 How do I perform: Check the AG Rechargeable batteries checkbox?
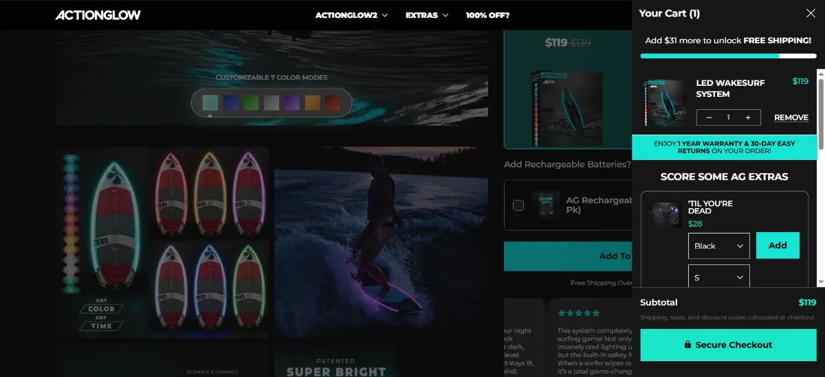(x=518, y=205)
